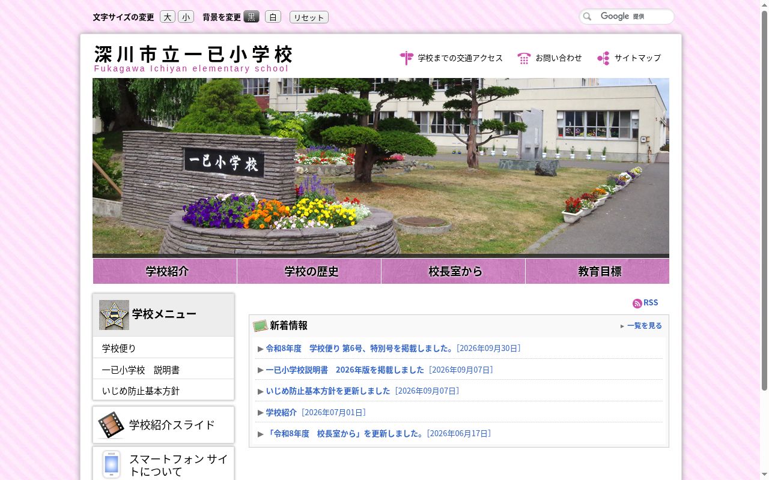Click the Google search magnifier icon
Image resolution: width=769 pixels, height=480 pixels.
588,17
